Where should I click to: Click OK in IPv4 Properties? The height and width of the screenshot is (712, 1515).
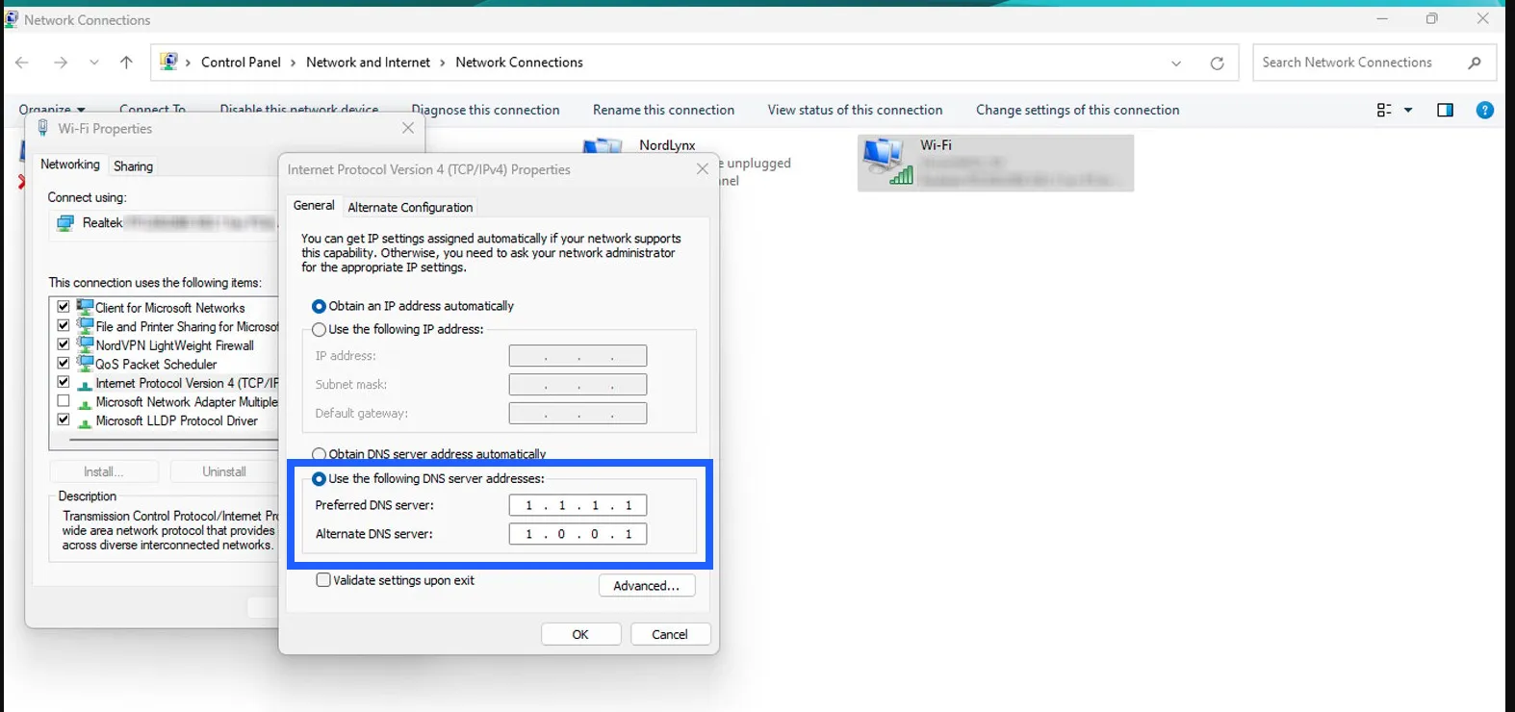click(x=580, y=634)
